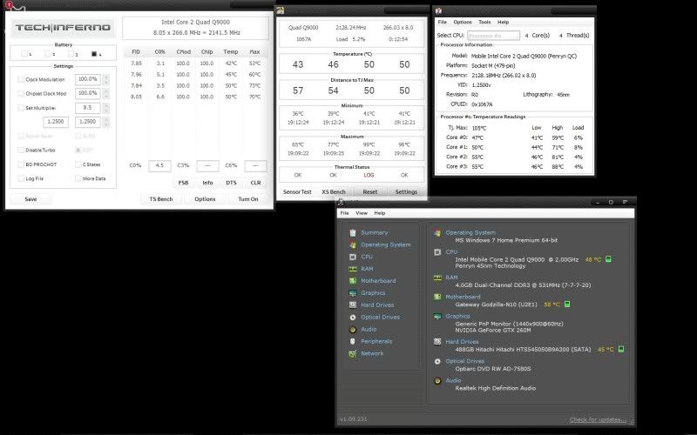Select Battery profile 2 radio button
The height and width of the screenshot is (435, 697).
click(48, 54)
